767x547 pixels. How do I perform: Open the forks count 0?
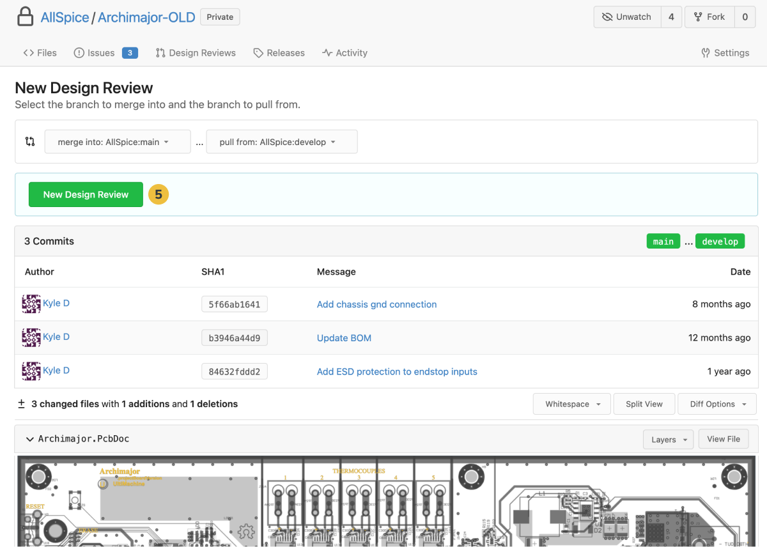click(x=745, y=17)
